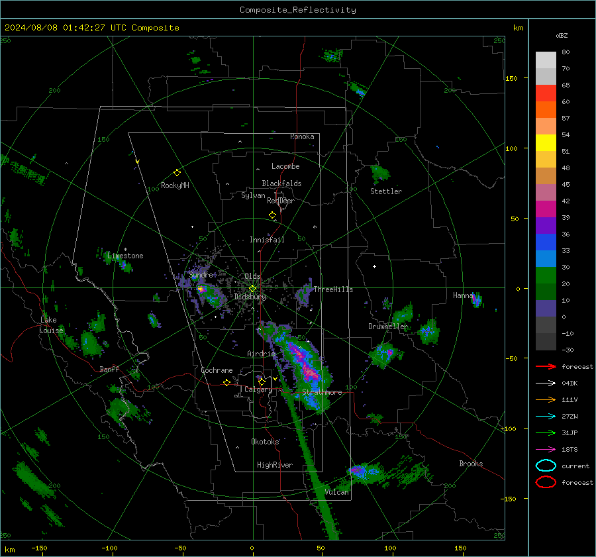Select the cyan 27ZW arrow icon
This screenshot has height=557, width=596.
pyautogui.click(x=546, y=417)
